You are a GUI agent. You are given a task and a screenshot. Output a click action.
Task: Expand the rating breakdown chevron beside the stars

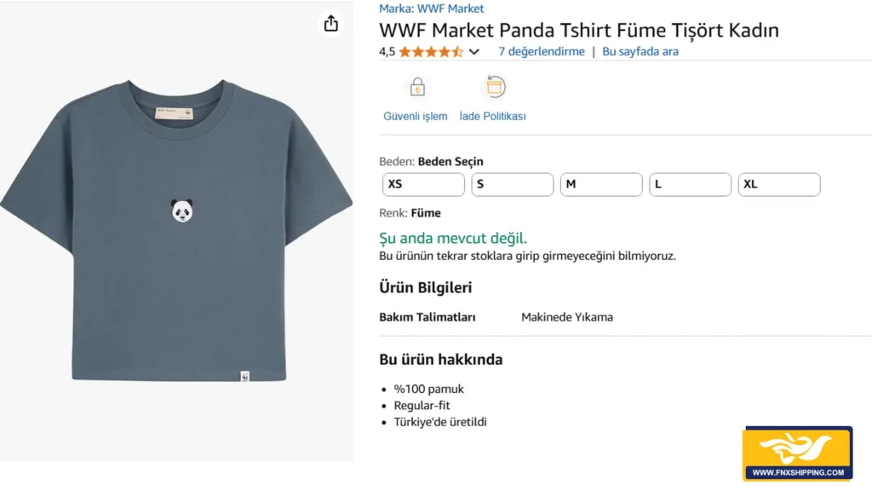pyautogui.click(x=474, y=52)
